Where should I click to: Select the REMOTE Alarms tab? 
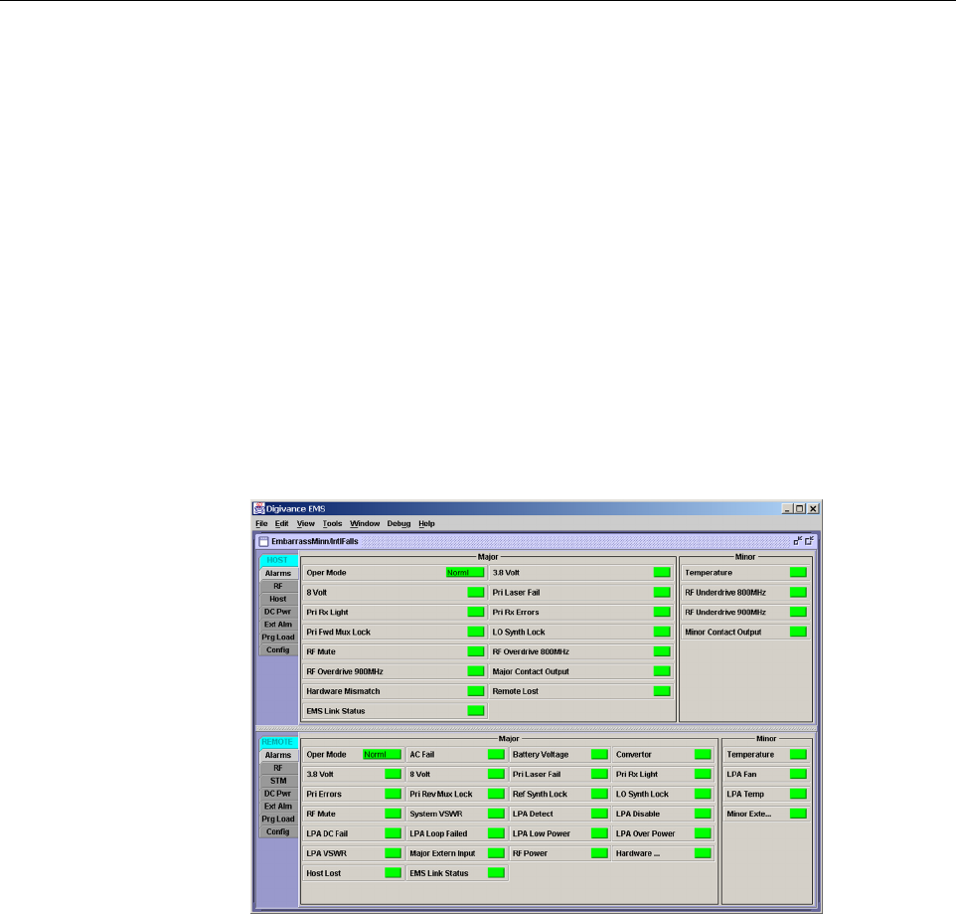pos(278,755)
